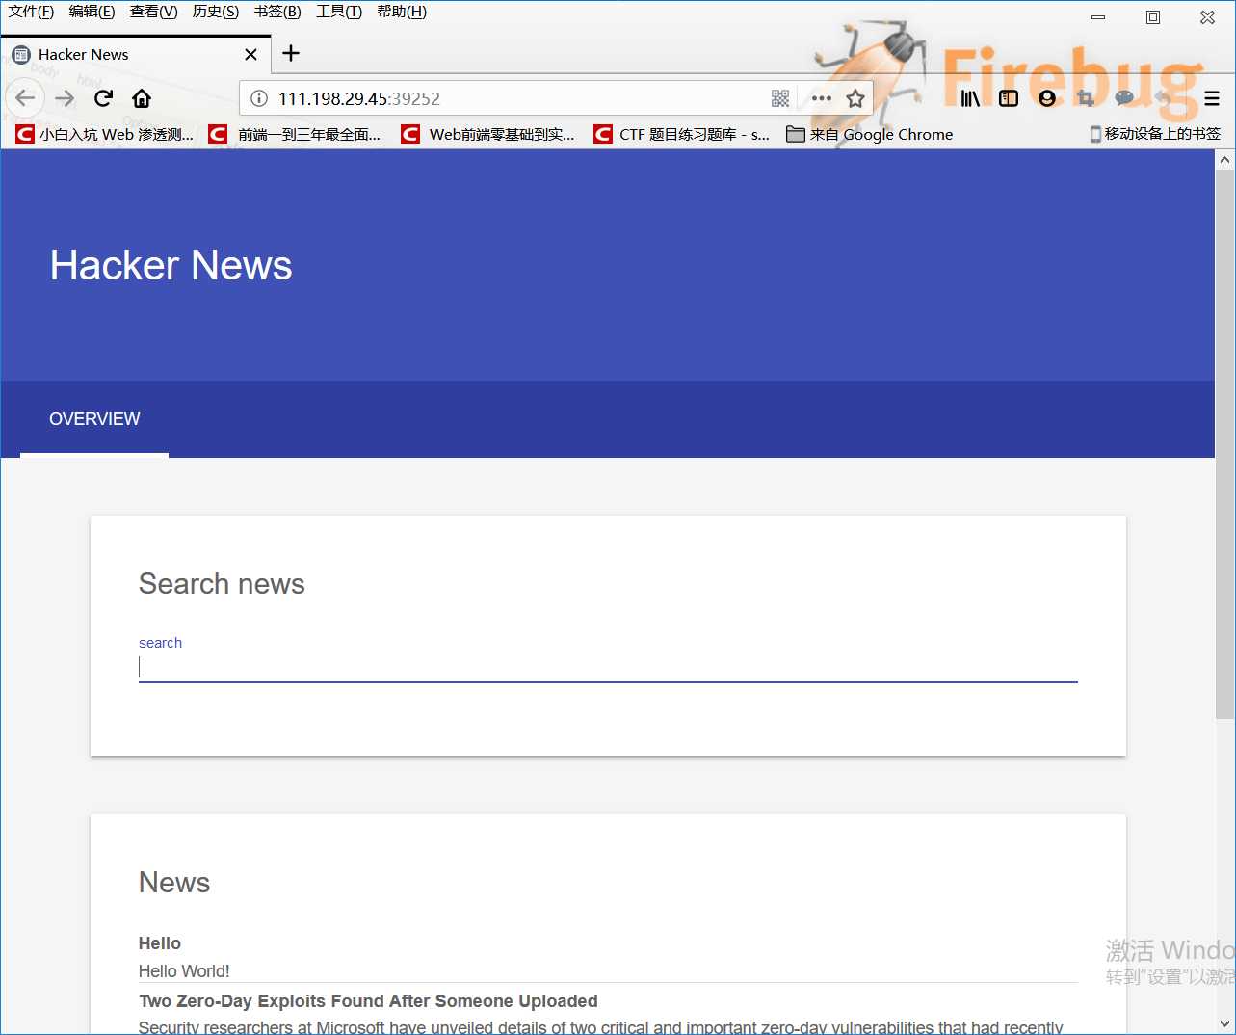This screenshot has width=1236, height=1035.
Task: Select the OVERVIEW tab
Action: 94,419
